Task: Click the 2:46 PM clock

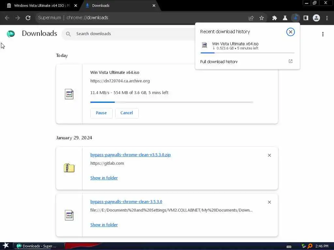Action: [x=322, y=246]
